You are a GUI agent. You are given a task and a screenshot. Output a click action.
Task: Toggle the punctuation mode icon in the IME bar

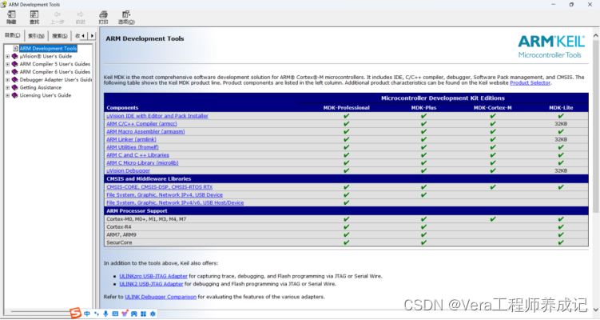pyautogui.click(x=97, y=314)
